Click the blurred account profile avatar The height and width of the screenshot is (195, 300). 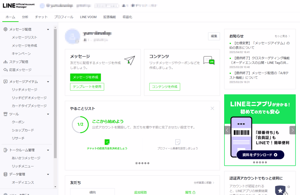click(x=72, y=36)
